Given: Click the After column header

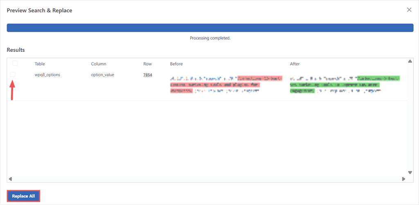Looking at the screenshot, I should click(295, 64).
